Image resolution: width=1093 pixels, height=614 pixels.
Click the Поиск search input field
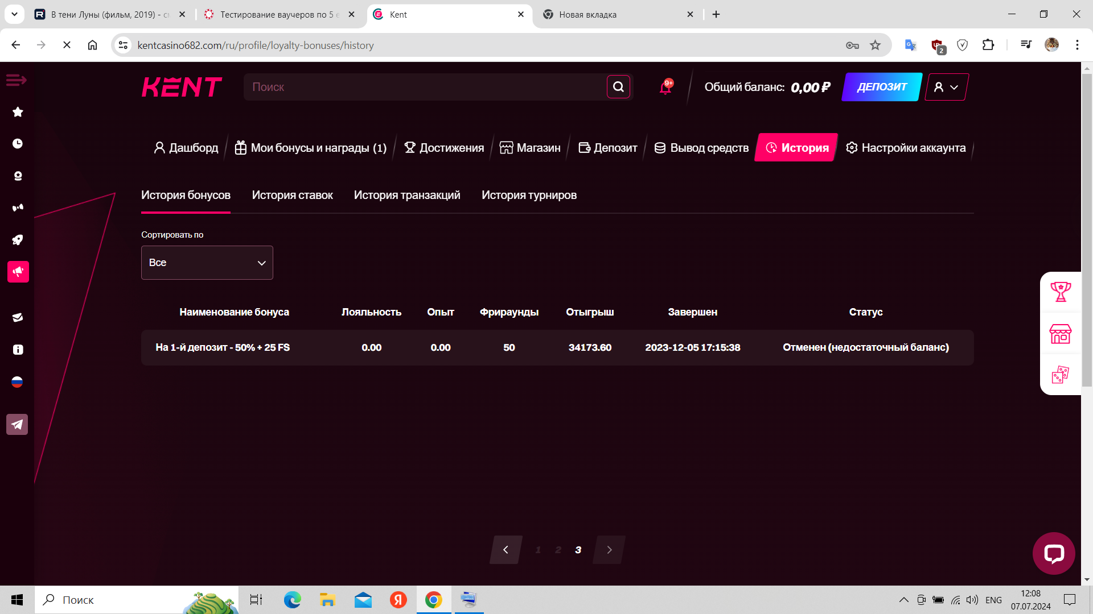(424, 87)
